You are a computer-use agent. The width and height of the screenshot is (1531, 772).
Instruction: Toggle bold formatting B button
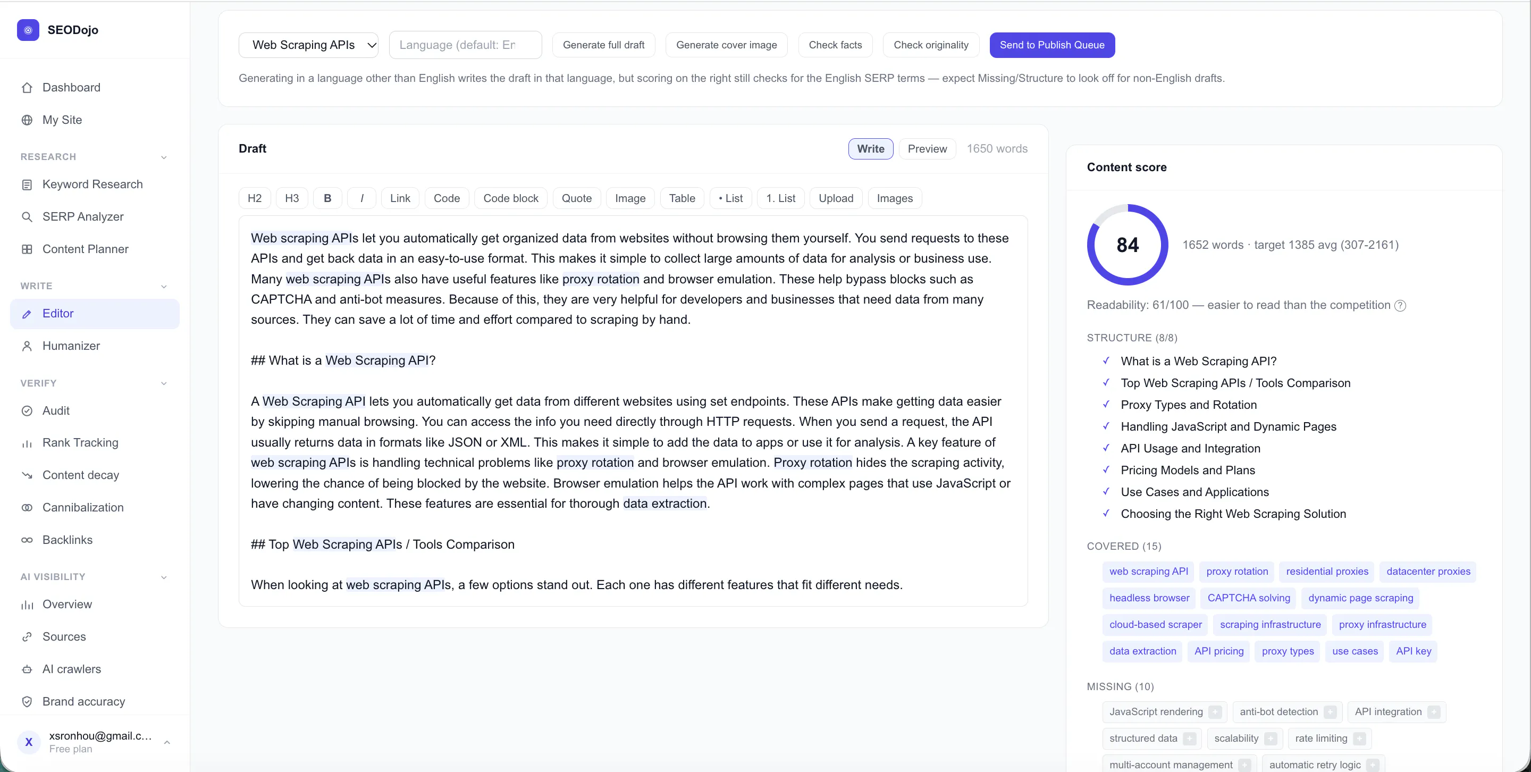[327, 198]
